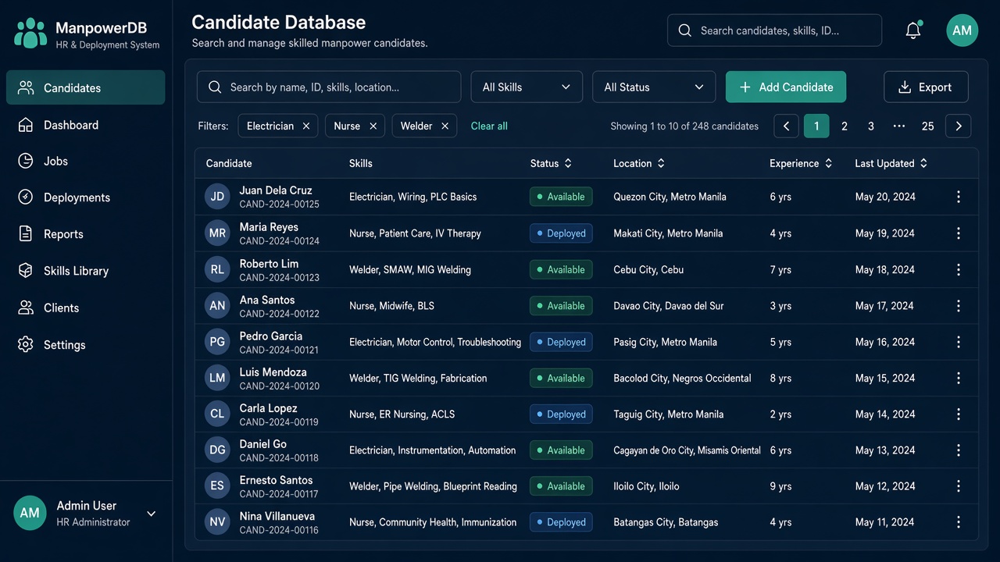Click the NV avatar of Nina Villanueva
The image size is (1000, 562).
(217, 522)
